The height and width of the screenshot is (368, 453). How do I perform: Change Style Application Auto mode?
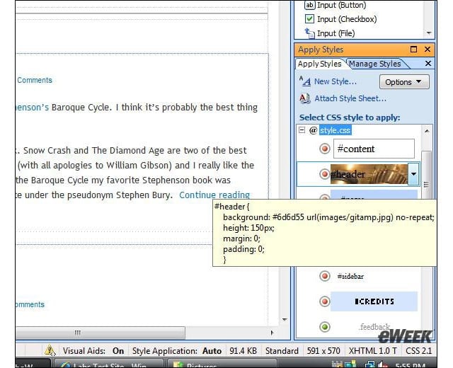pos(177,351)
